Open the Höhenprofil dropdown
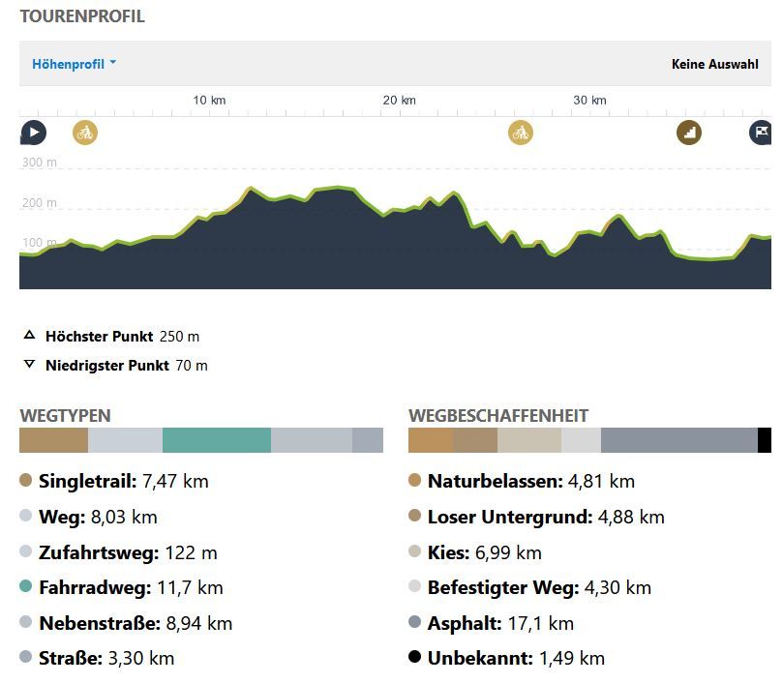Image resolution: width=783 pixels, height=684 pixels. 74,64
